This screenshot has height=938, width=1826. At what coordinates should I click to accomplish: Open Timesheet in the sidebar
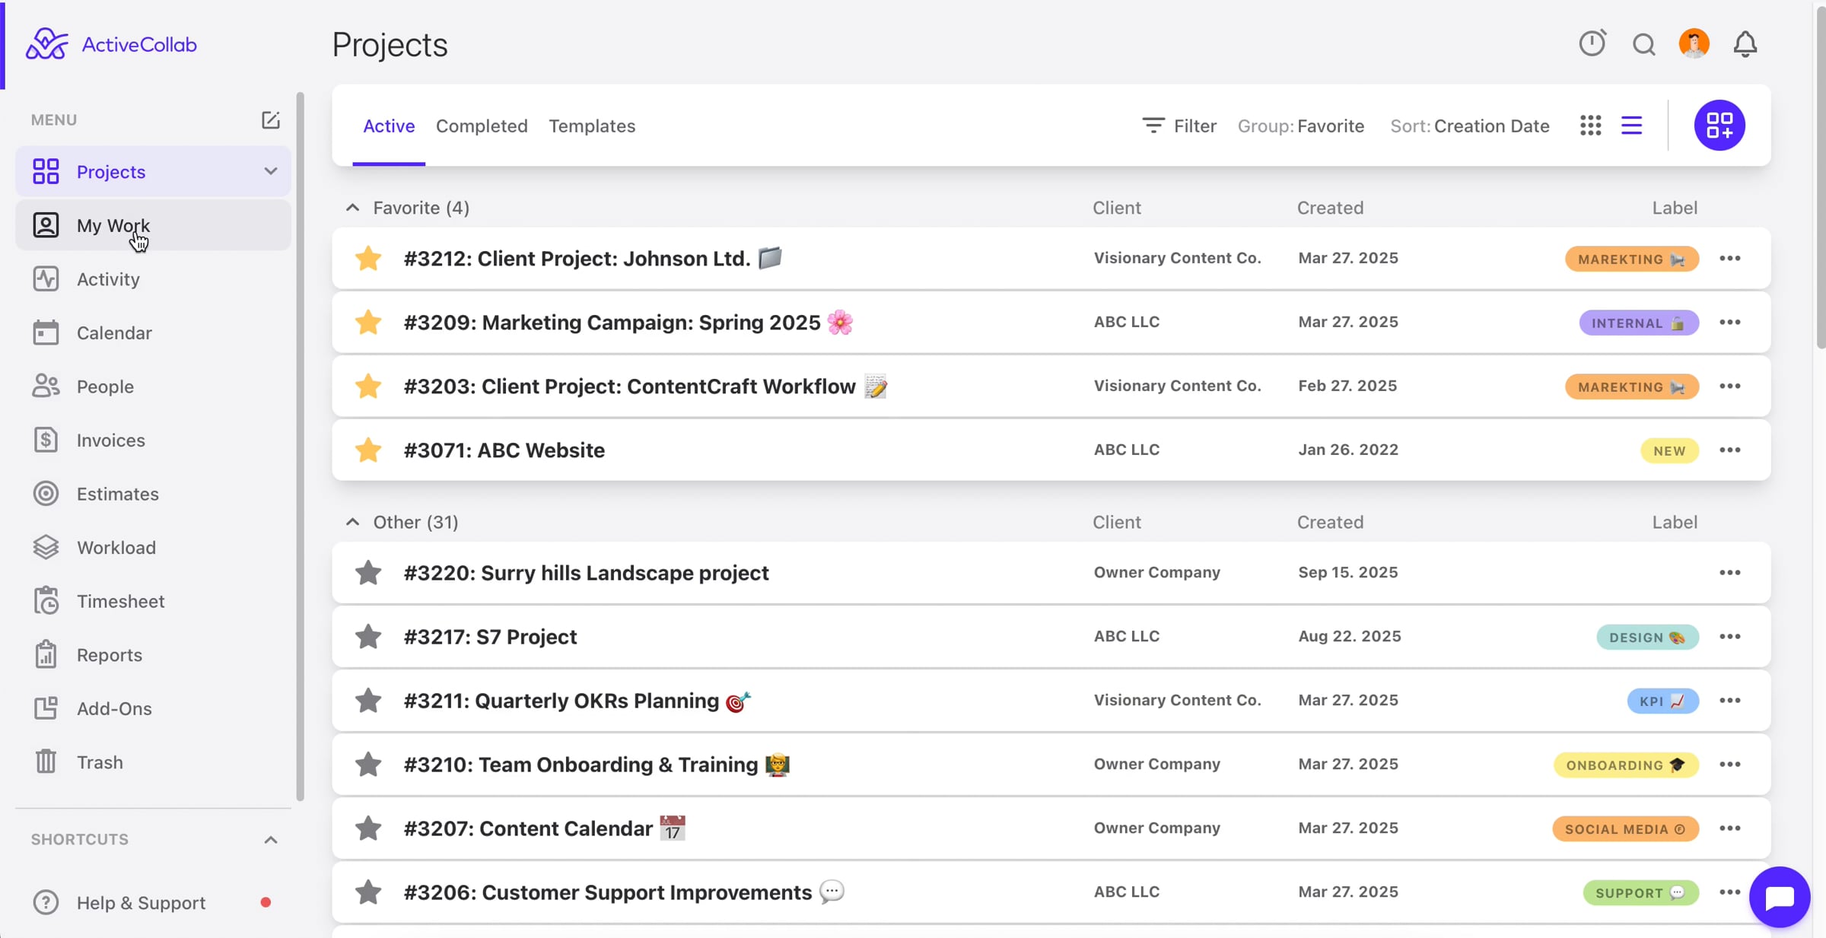[153, 602]
